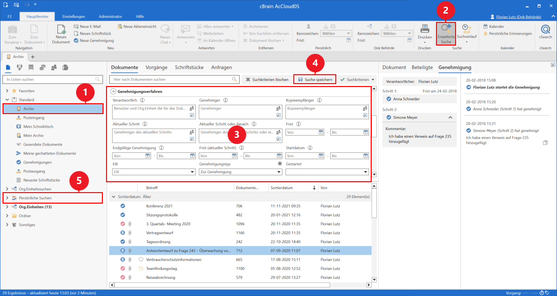557x296 pixels.
Task: Click the Drucken printer icon
Action: click(x=425, y=29)
